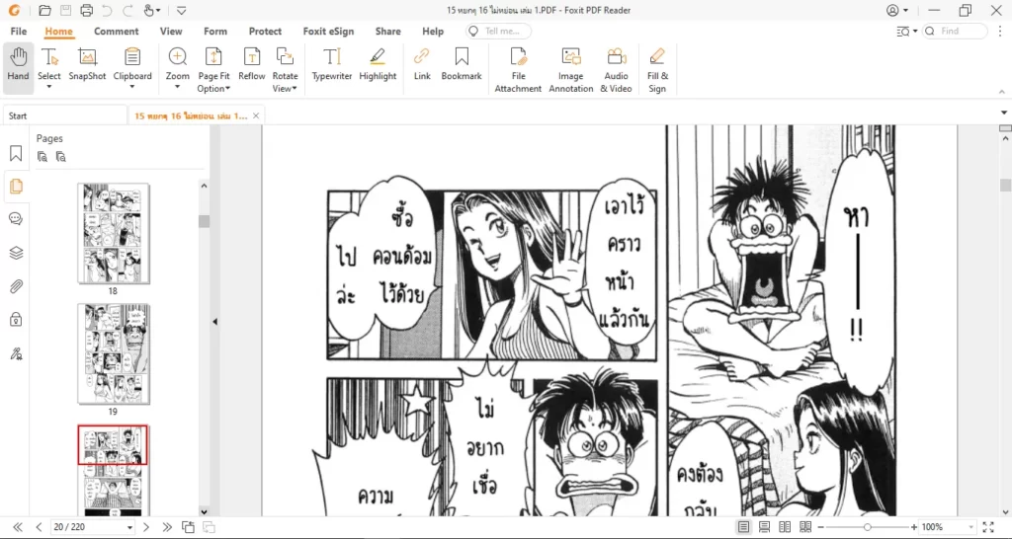Insert a Link with the Link tool
This screenshot has height=539, width=1012.
[422, 64]
